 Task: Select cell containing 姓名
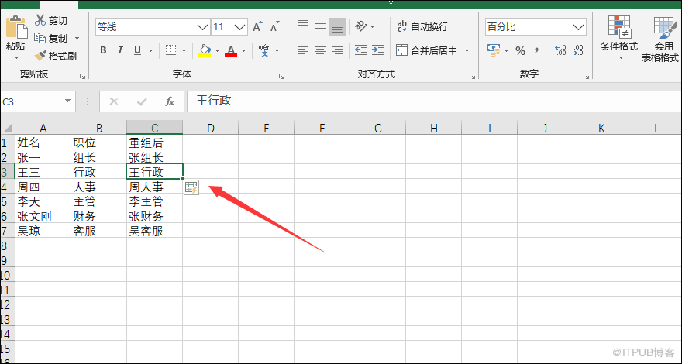tap(43, 143)
